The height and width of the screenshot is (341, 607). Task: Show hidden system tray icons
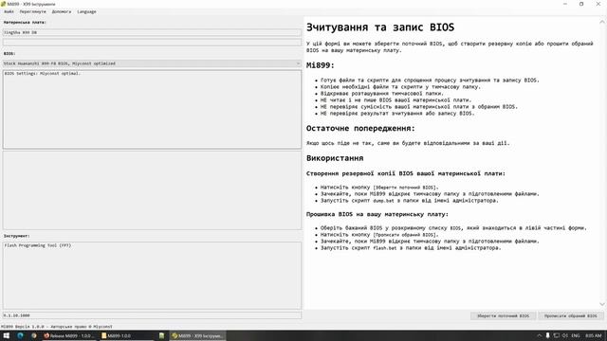point(539,335)
